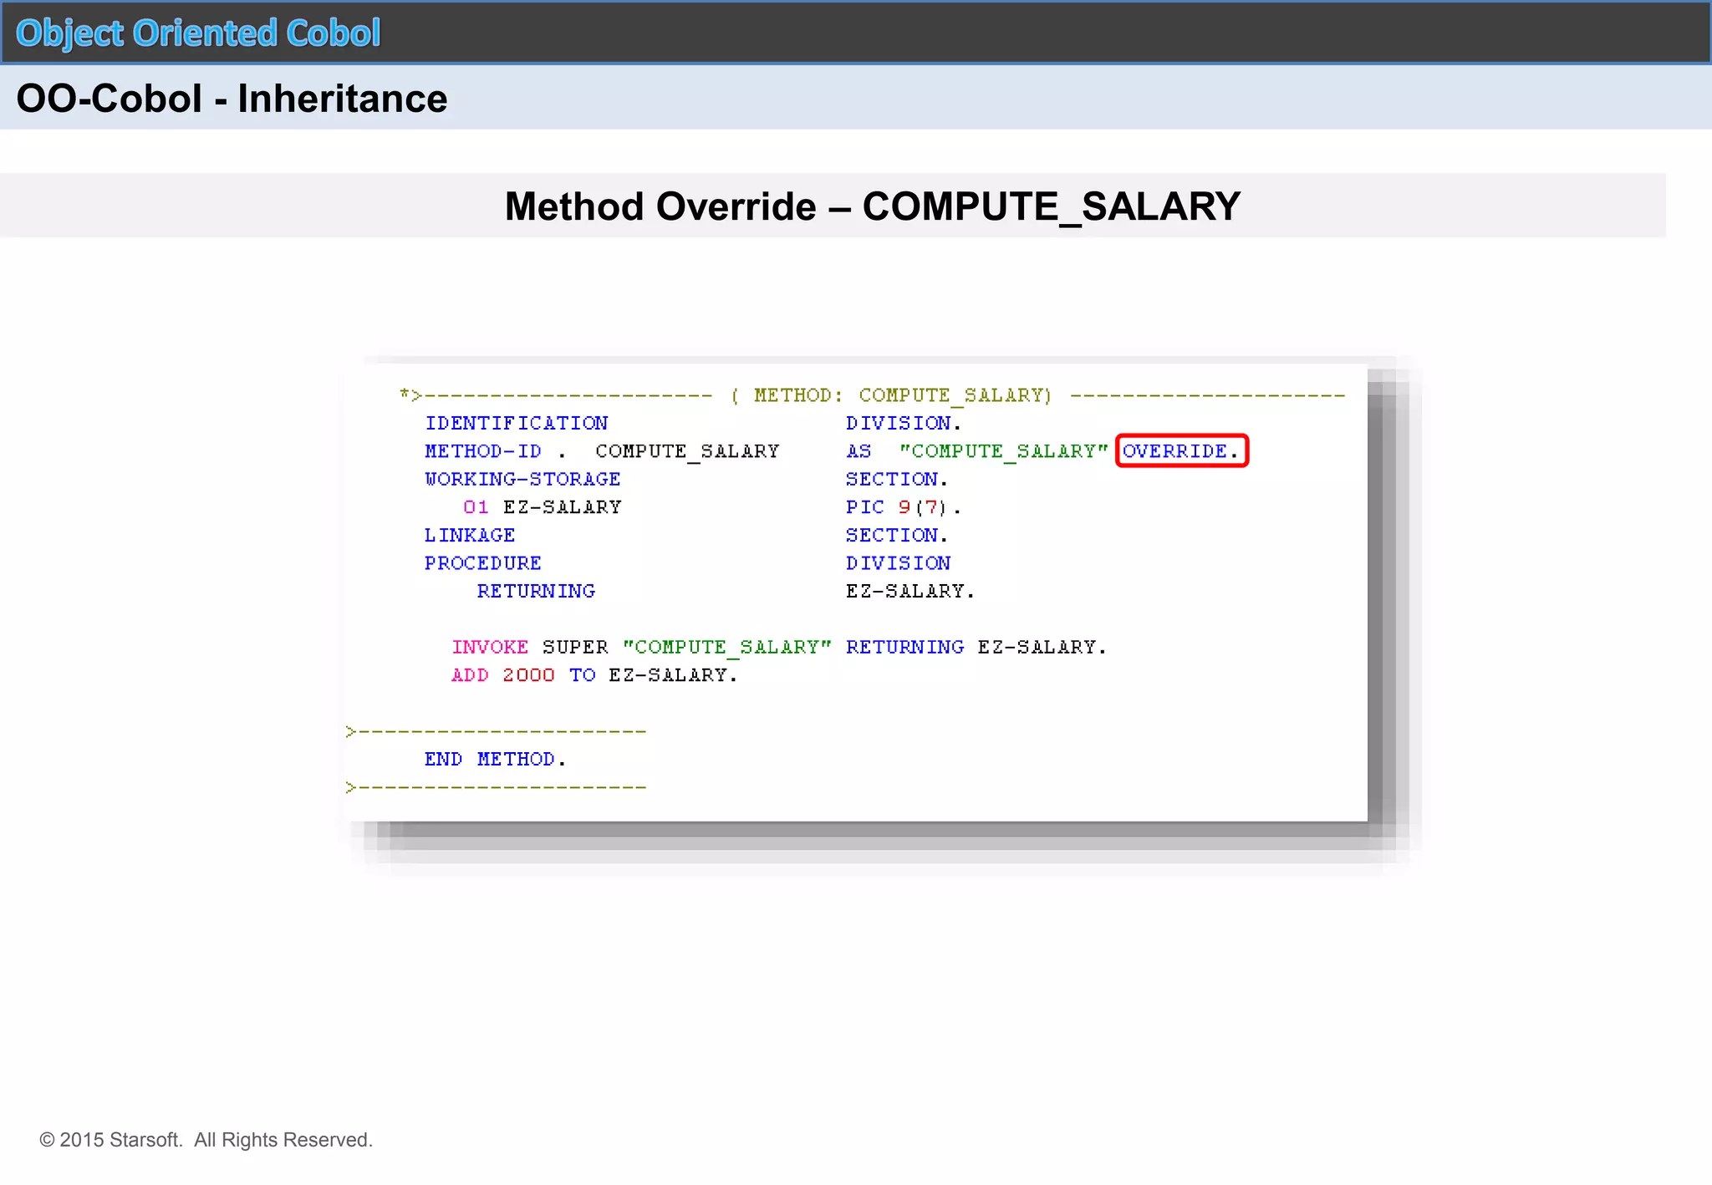Click the '© 2015 Starsoft. All Rights Reserved.' footer
The image size is (1712, 1185).
[x=206, y=1140]
